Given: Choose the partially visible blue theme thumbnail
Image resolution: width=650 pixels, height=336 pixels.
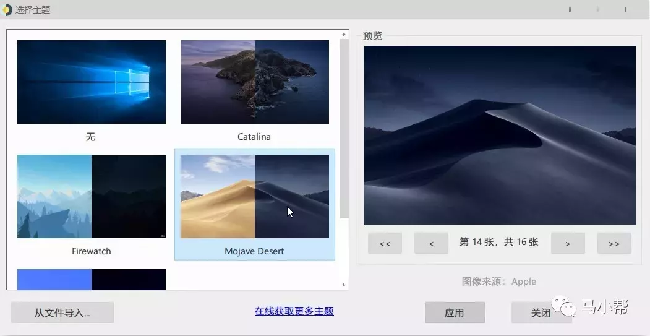Looking at the screenshot, I should point(91,280).
